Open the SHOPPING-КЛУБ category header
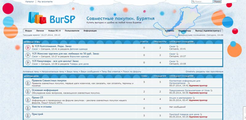 click(31, 77)
